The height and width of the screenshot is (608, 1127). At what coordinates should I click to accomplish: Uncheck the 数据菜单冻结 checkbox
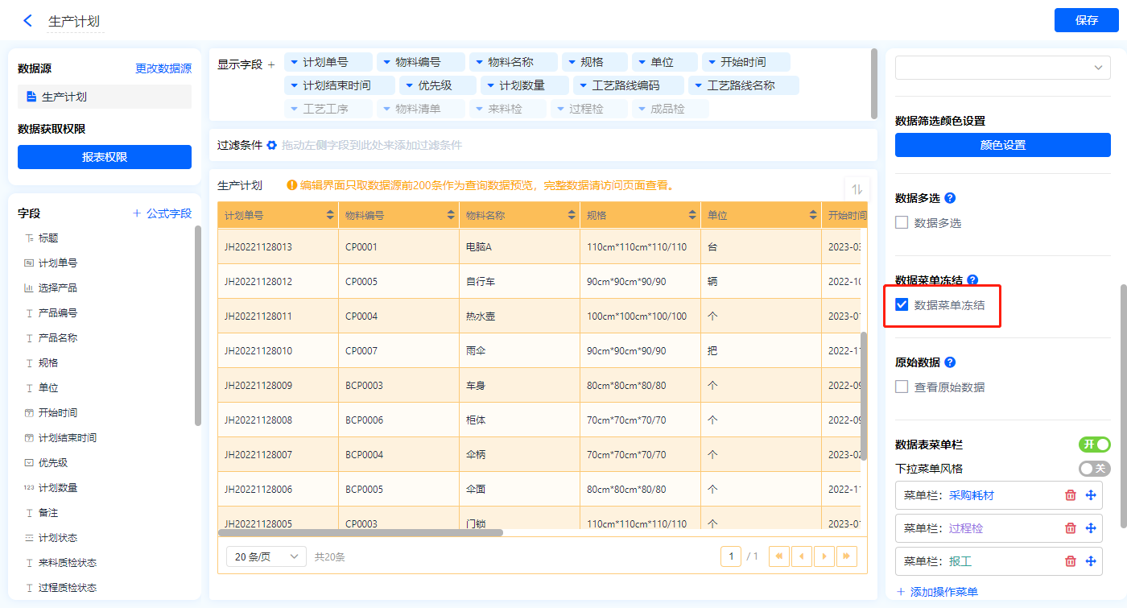(x=902, y=305)
